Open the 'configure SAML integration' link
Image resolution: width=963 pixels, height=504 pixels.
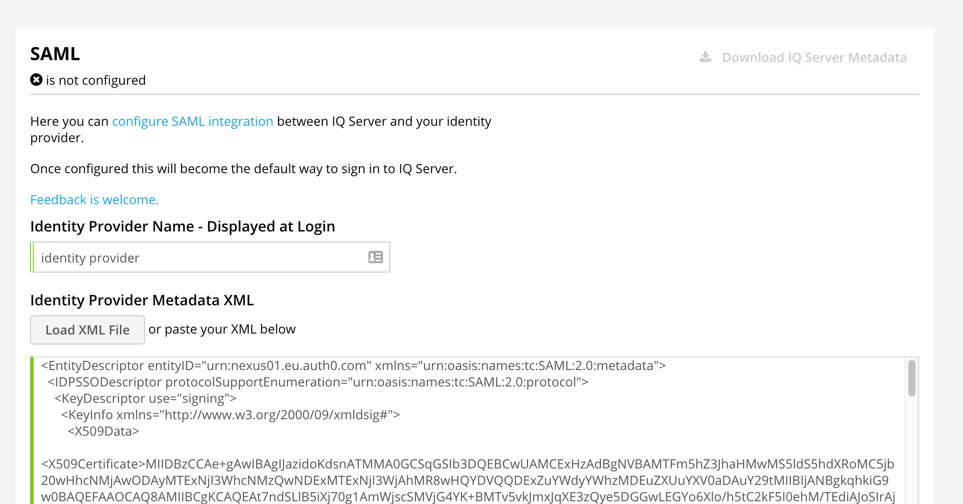[x=192, y=121]
